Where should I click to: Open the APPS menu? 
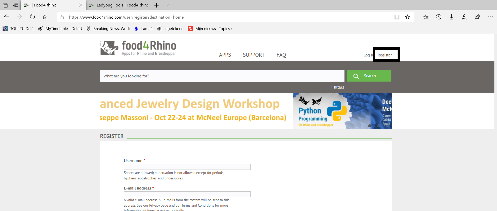(225, 55)
